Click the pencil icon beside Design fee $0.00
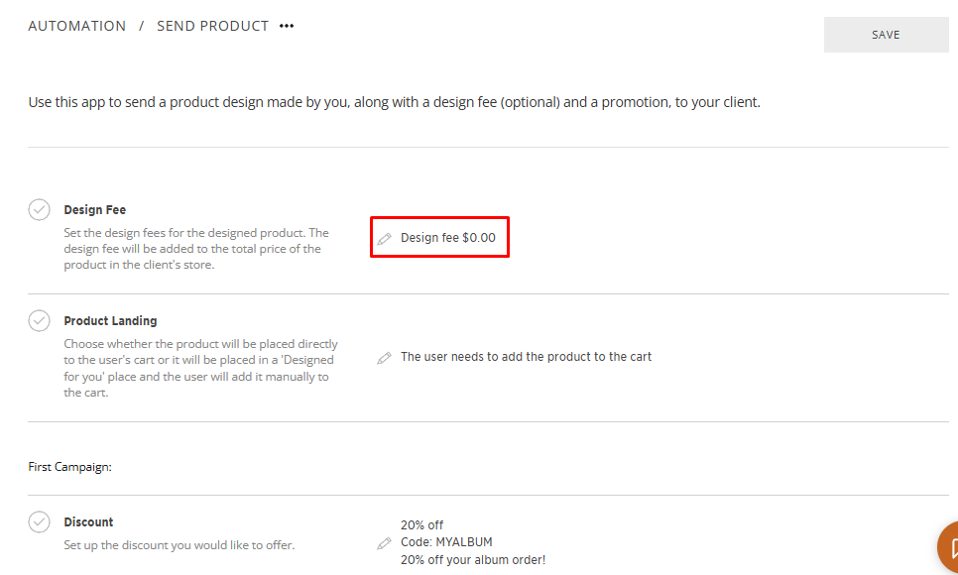This screenshot has height=575, width=958. pos(385,239)
